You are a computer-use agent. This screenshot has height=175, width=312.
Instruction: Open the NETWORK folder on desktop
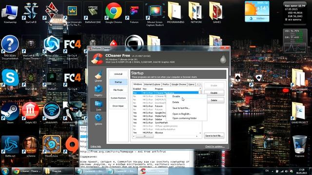196,12
